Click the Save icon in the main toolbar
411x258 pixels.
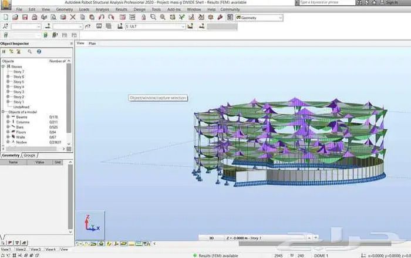[x=24, y=18]
